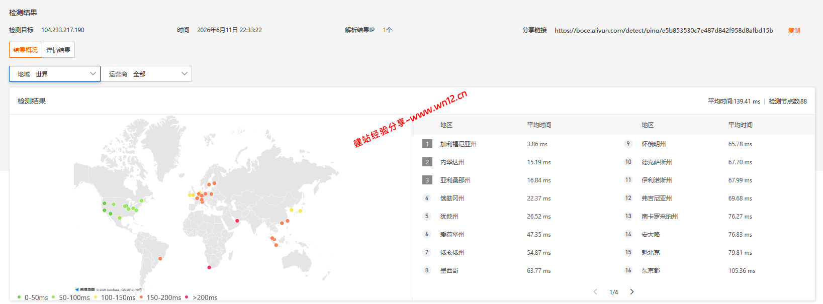
Task: Select 怀俄明州 row
Action: point(714,144)
